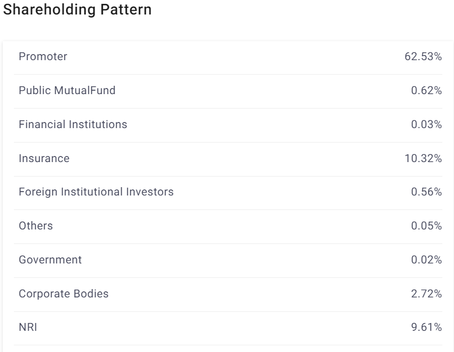This screenshot has width=454, height=352.
Task: Click the 2.72% Corporate Bodies value
Action: [x=427, y=294]
